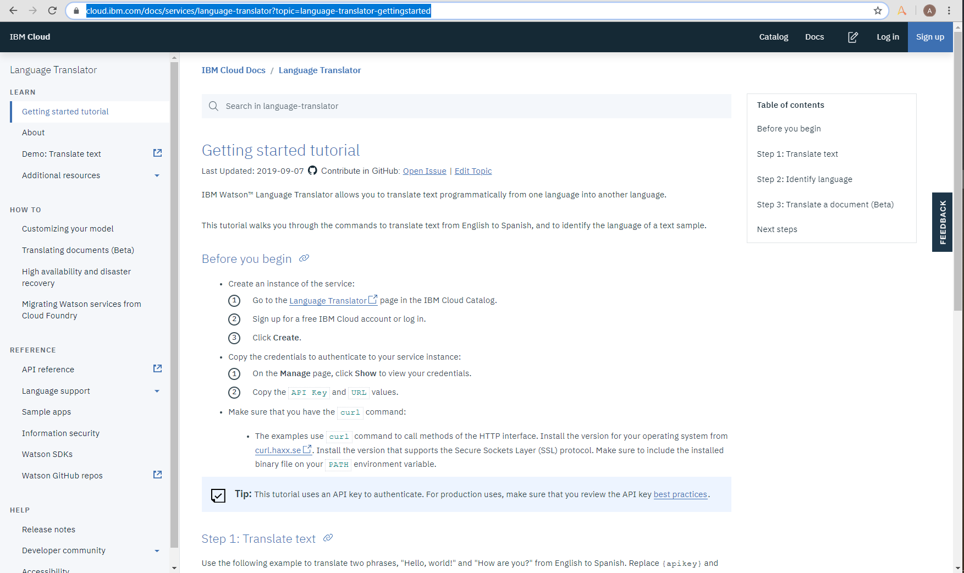
Task: Click the edit pencil icon in header
Action: (853, 37)
